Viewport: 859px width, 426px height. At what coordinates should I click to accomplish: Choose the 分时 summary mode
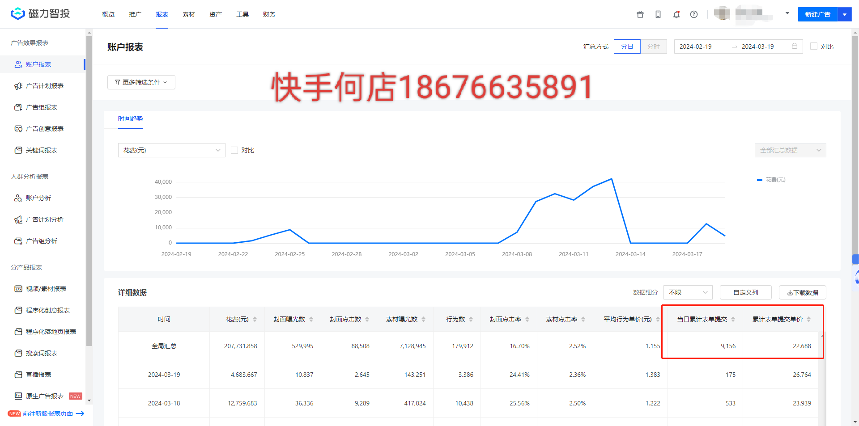click(654, 46)
